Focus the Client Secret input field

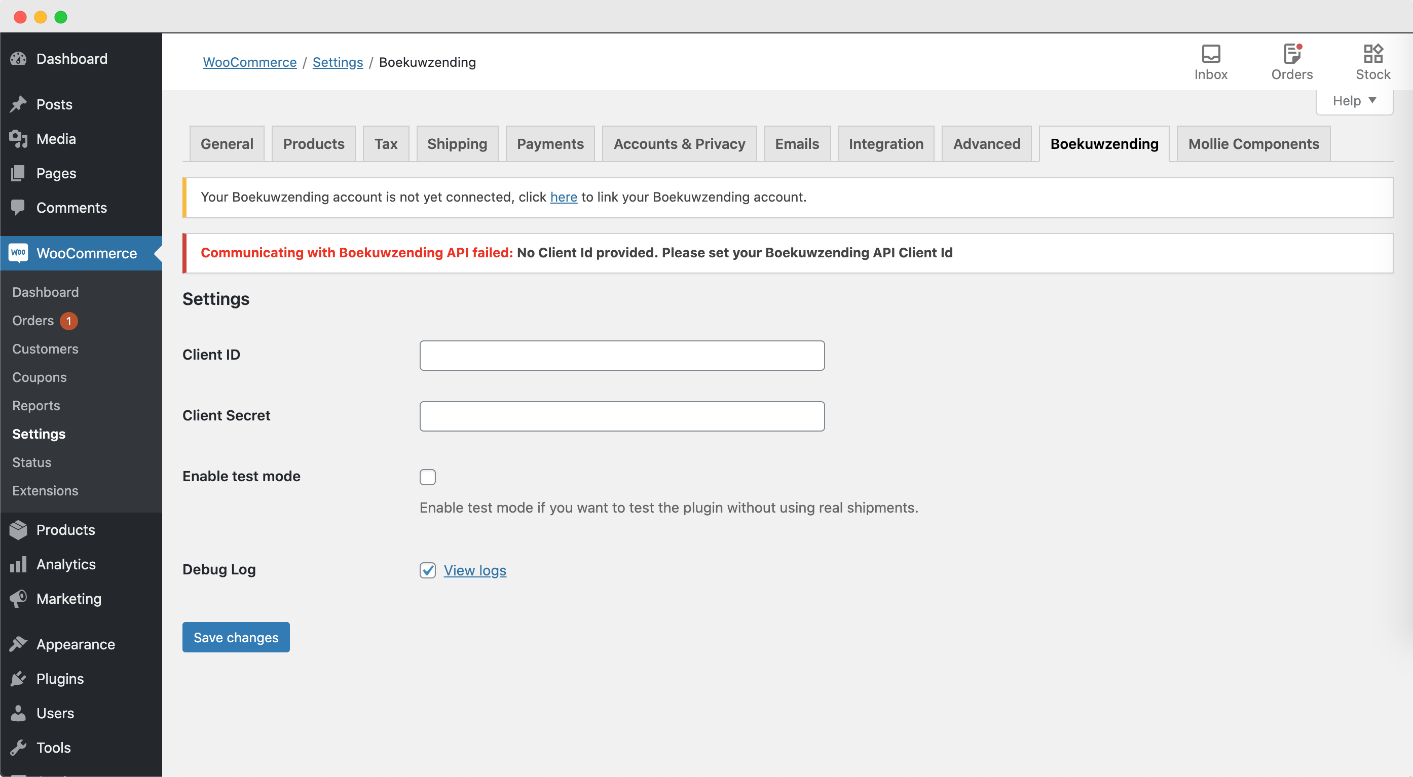pyautogui.click(x=622, y=416)
